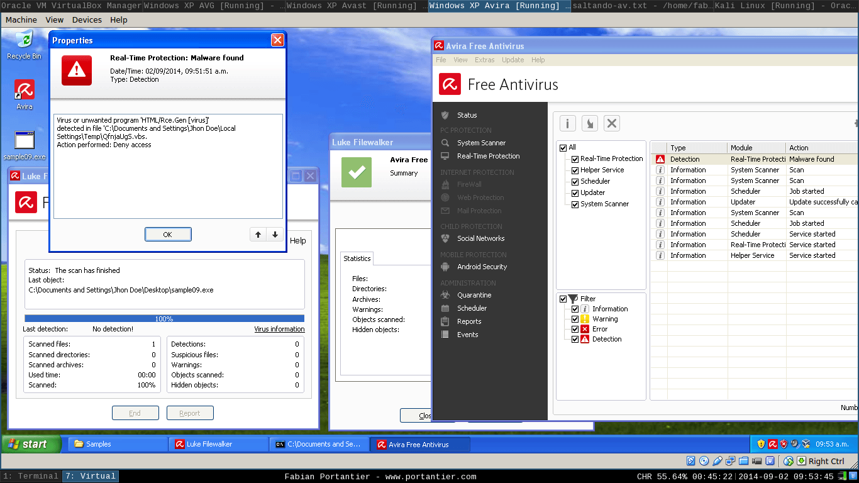Click the Avira umbrella tray icon
This screenshot has width=859, height=483.
(x=773, y=444)
